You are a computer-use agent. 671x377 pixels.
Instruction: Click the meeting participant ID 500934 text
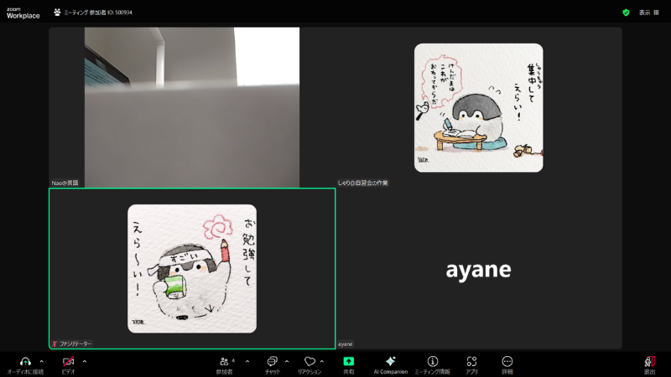98,13
